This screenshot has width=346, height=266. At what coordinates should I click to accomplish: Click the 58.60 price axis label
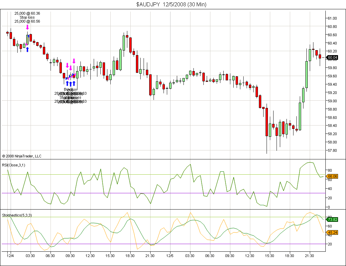332,118
